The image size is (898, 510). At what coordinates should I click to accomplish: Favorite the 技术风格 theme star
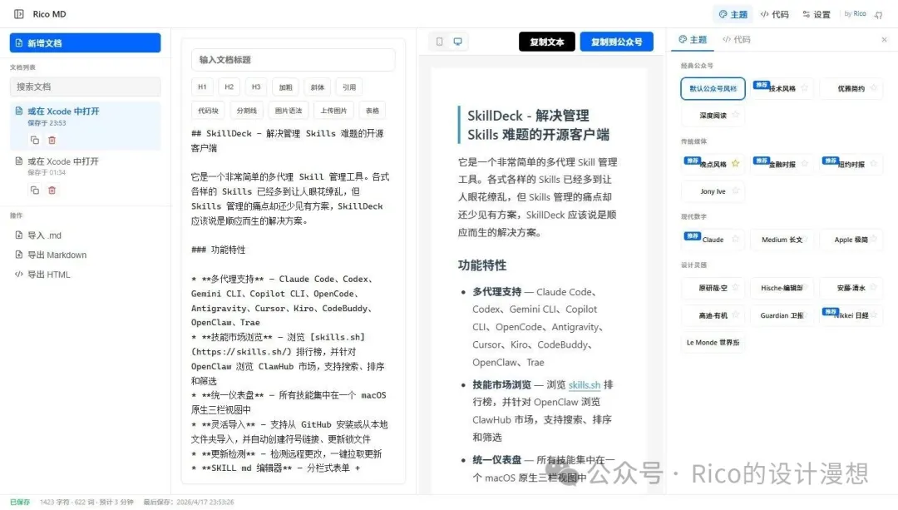point(805,88)
